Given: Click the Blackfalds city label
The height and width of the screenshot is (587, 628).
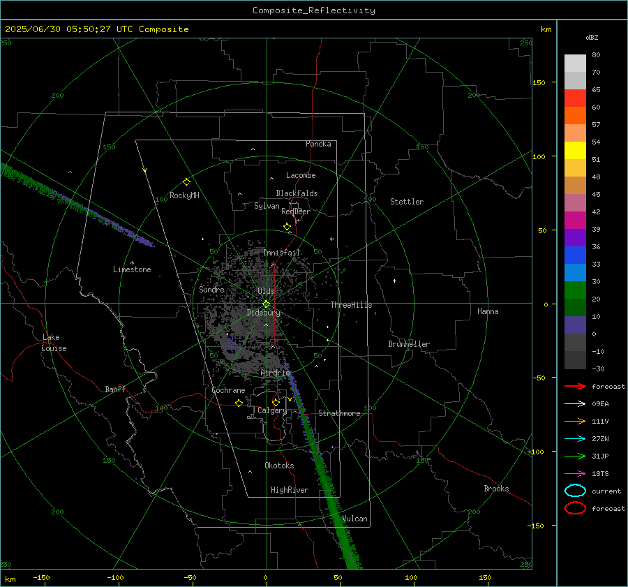Looking at the screenshot, I should (297, 193).
